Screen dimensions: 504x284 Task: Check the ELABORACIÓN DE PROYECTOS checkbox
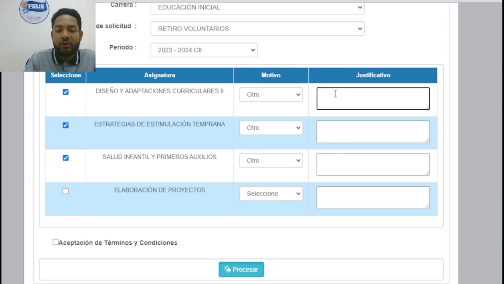[66, 191]
